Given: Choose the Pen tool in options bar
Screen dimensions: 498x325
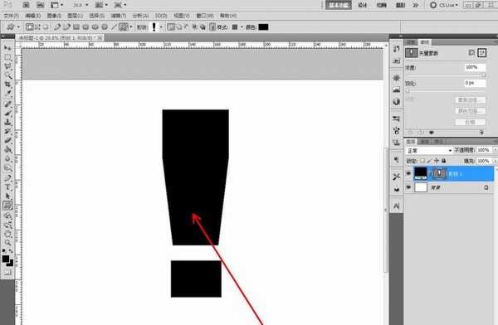Looking at the screenshot, I should click(x=57, y=27).
